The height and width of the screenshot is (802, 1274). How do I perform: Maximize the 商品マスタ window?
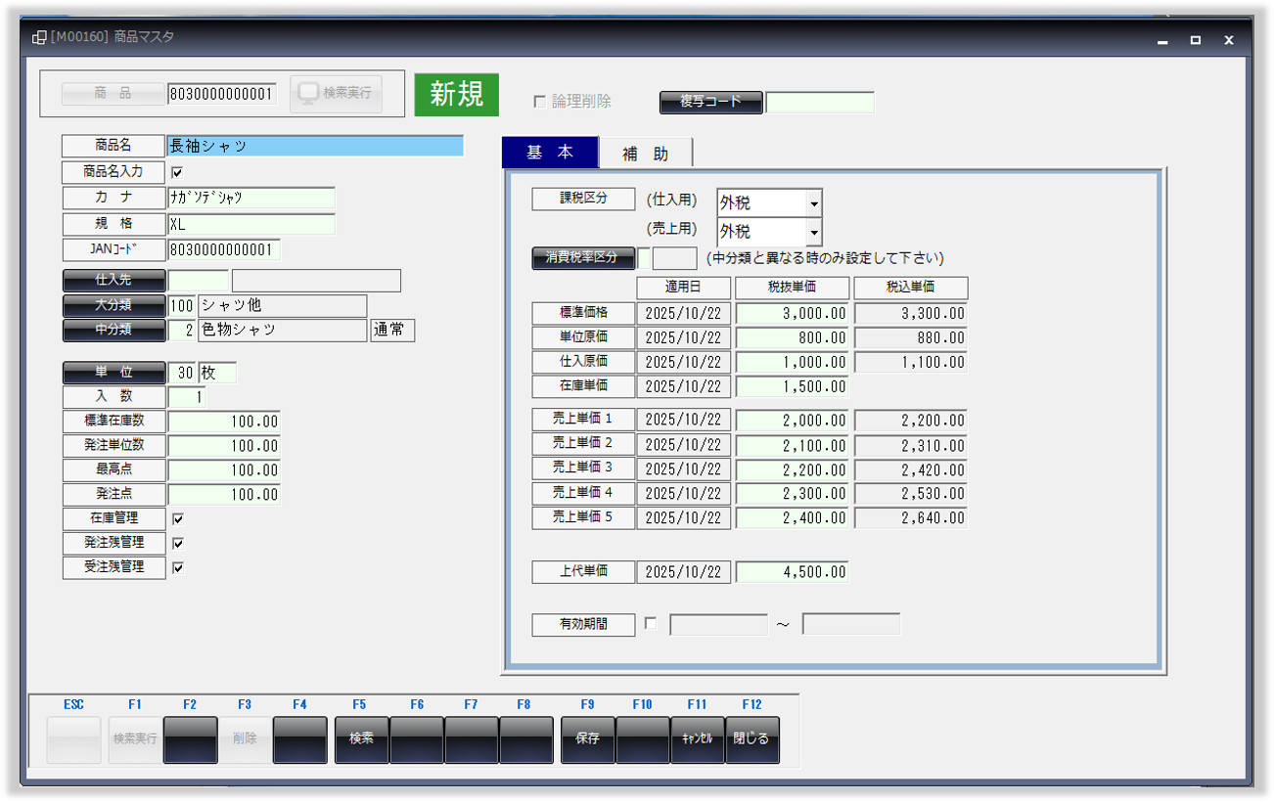1195,41
